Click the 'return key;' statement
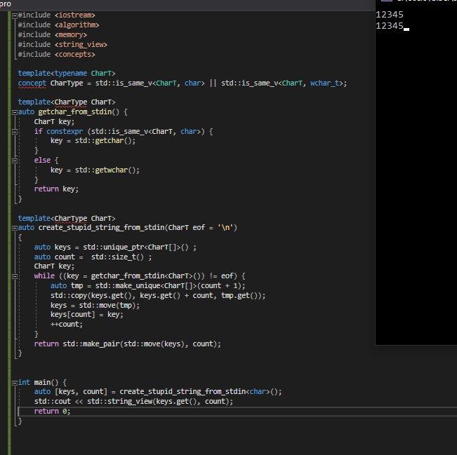The width and height of the screenshot is (457, 455). pos(56,189)
